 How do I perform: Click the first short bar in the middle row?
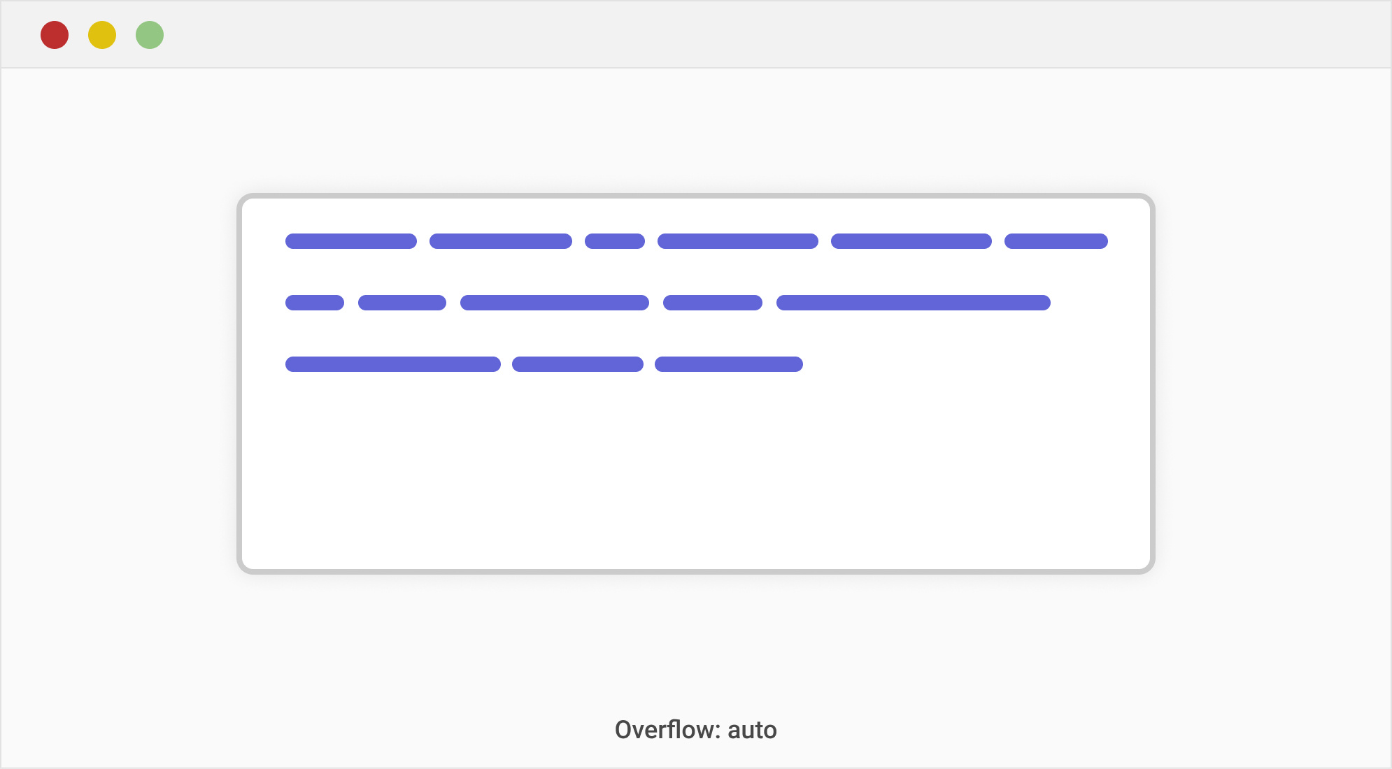pyautogui.click(x=315, y=303)
